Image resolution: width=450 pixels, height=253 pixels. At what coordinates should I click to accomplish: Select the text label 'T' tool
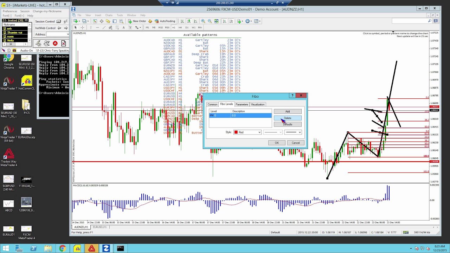click(130, 27)
